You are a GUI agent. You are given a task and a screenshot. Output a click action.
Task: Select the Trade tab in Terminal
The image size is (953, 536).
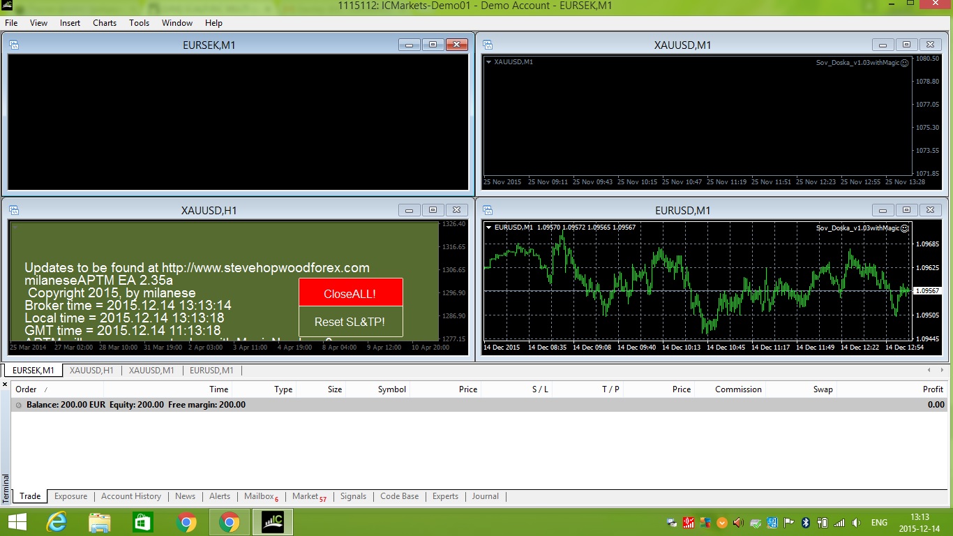coord(30,496)
